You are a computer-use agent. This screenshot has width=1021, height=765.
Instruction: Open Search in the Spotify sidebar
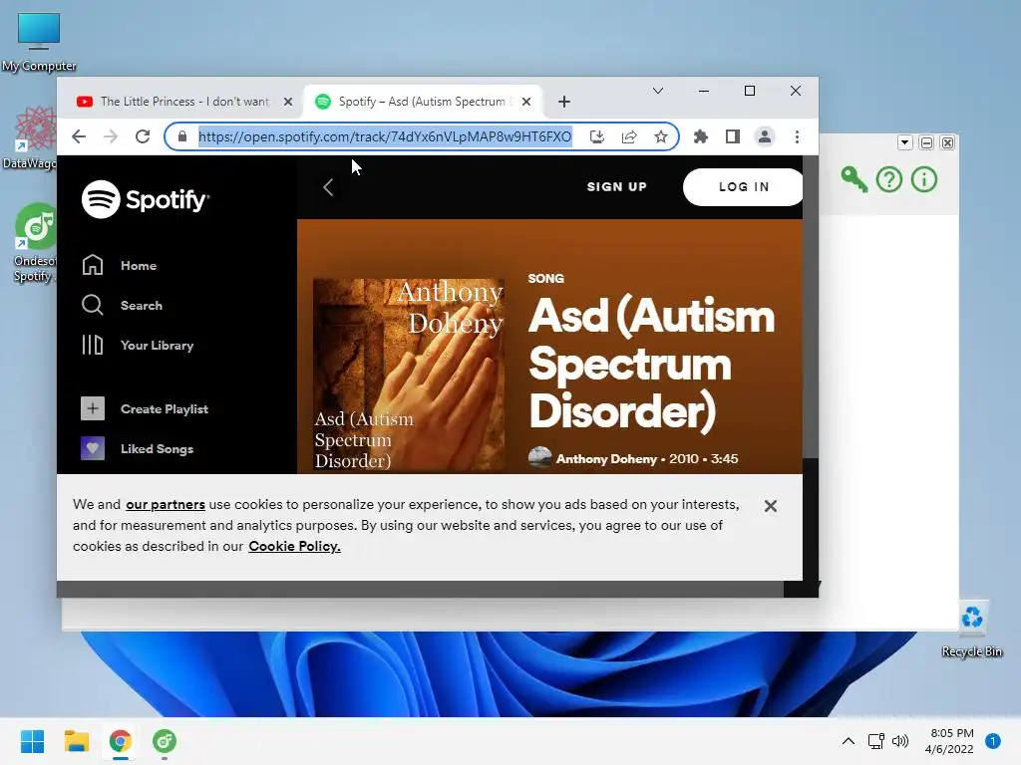point(122,305)
